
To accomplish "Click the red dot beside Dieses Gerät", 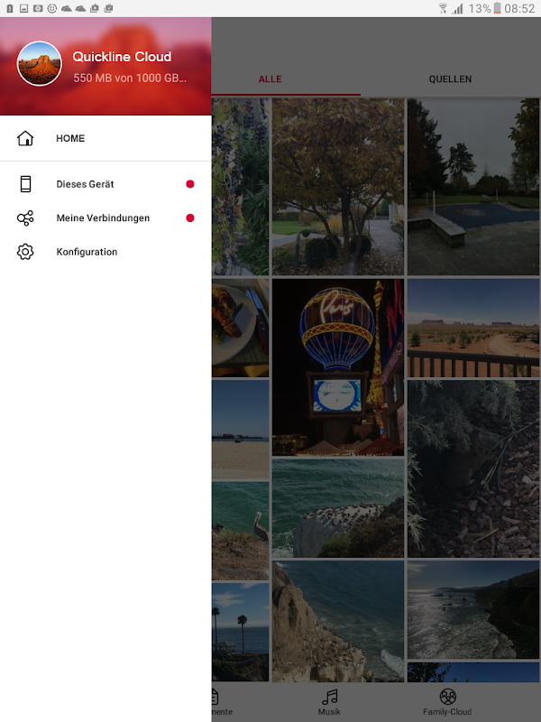I will (190, 184).
